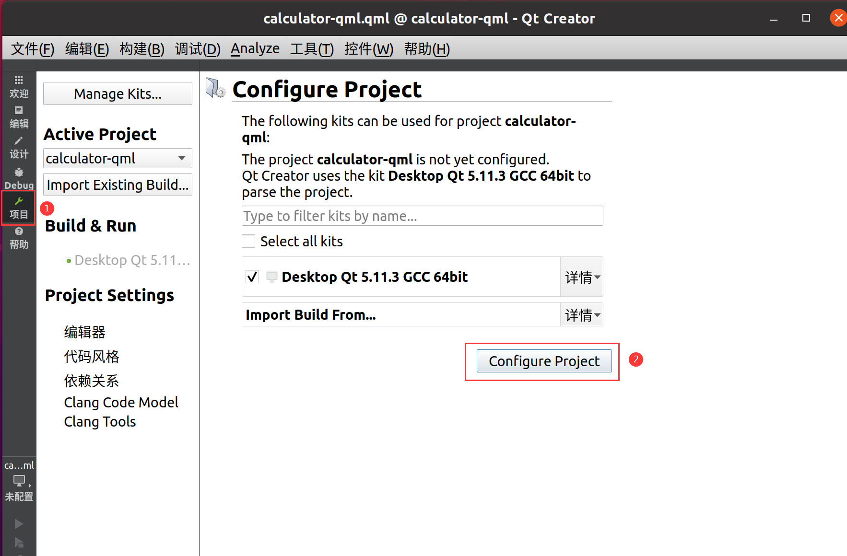The width and height of the screenshot is (847, 556).
Task: Switch to Debug mode
Action: 19,178
